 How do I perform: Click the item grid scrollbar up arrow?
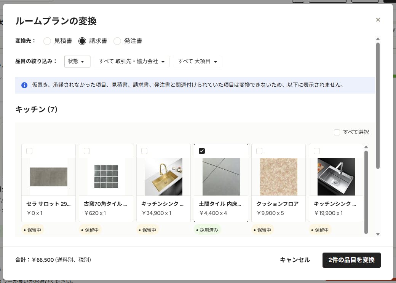[366, 147]
